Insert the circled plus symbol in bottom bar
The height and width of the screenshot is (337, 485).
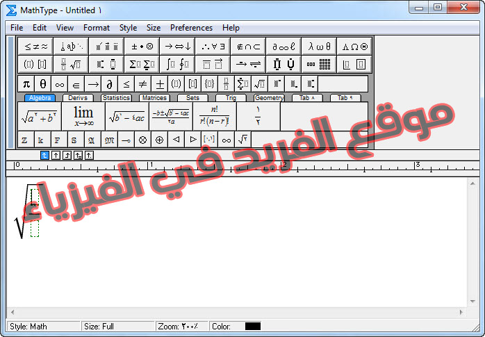click(159, 140)
